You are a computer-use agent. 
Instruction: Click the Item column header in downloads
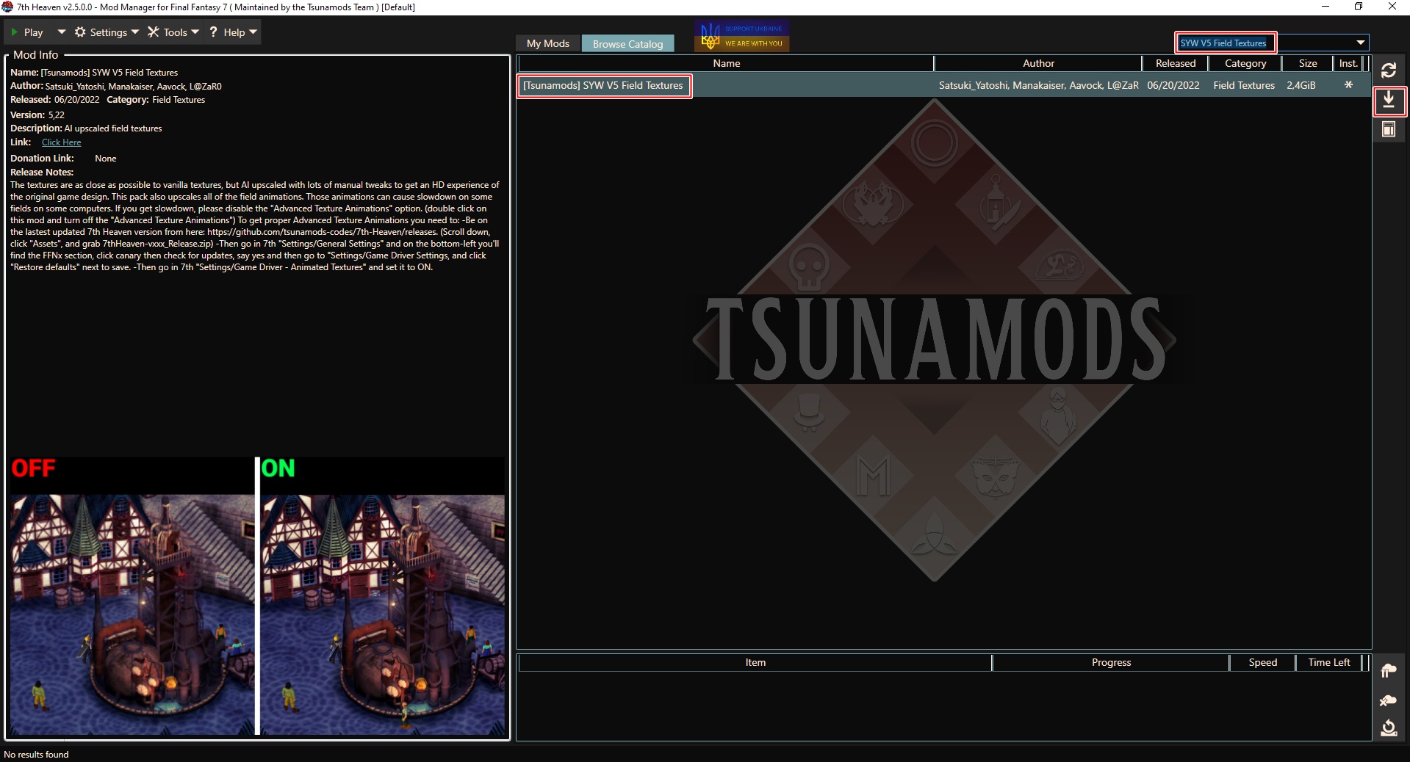coord(755,663)
